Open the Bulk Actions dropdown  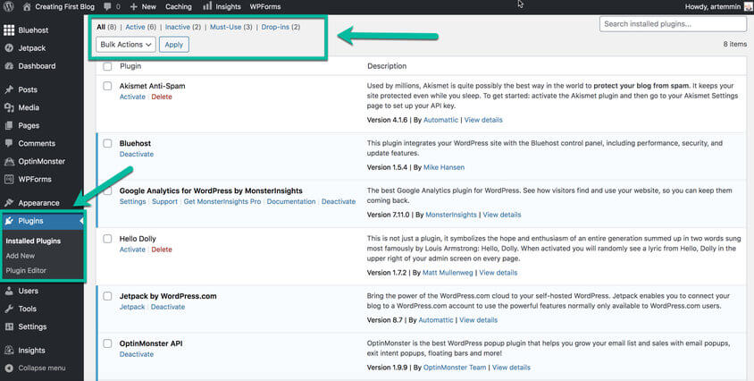point(126,45)
